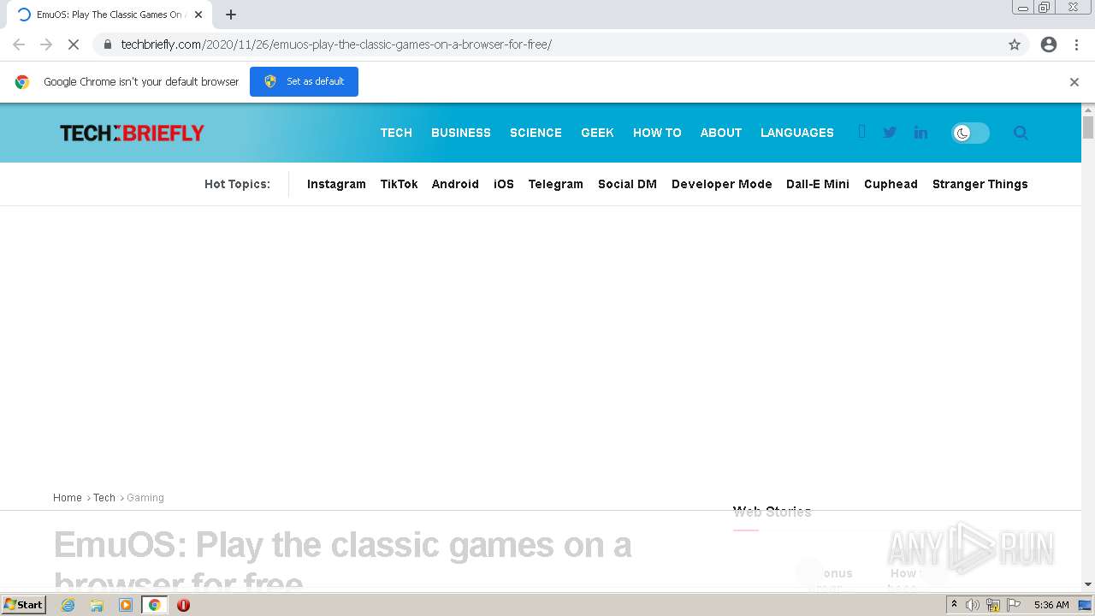Click the Action Center flag tray icon
Screen dimensions: 1095x616
[1014, 605]
